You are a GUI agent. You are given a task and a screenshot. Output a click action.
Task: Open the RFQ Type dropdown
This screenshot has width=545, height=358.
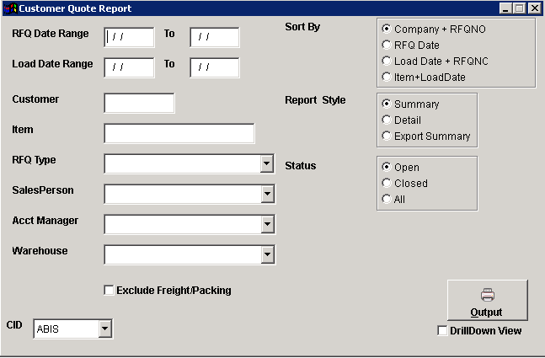[x=267, y=163]
